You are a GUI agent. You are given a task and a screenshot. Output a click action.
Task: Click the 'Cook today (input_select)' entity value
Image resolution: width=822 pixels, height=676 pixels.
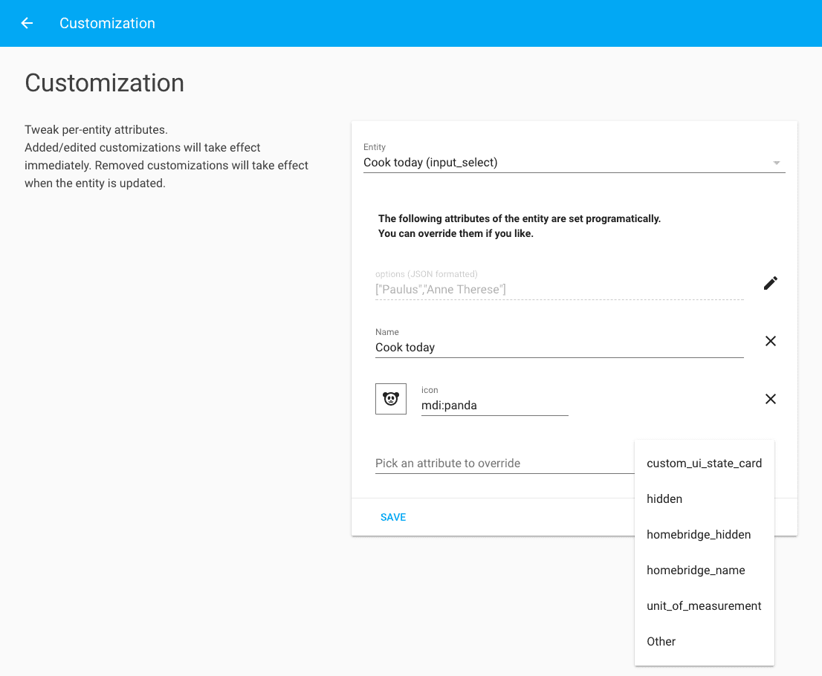[430, 163]
